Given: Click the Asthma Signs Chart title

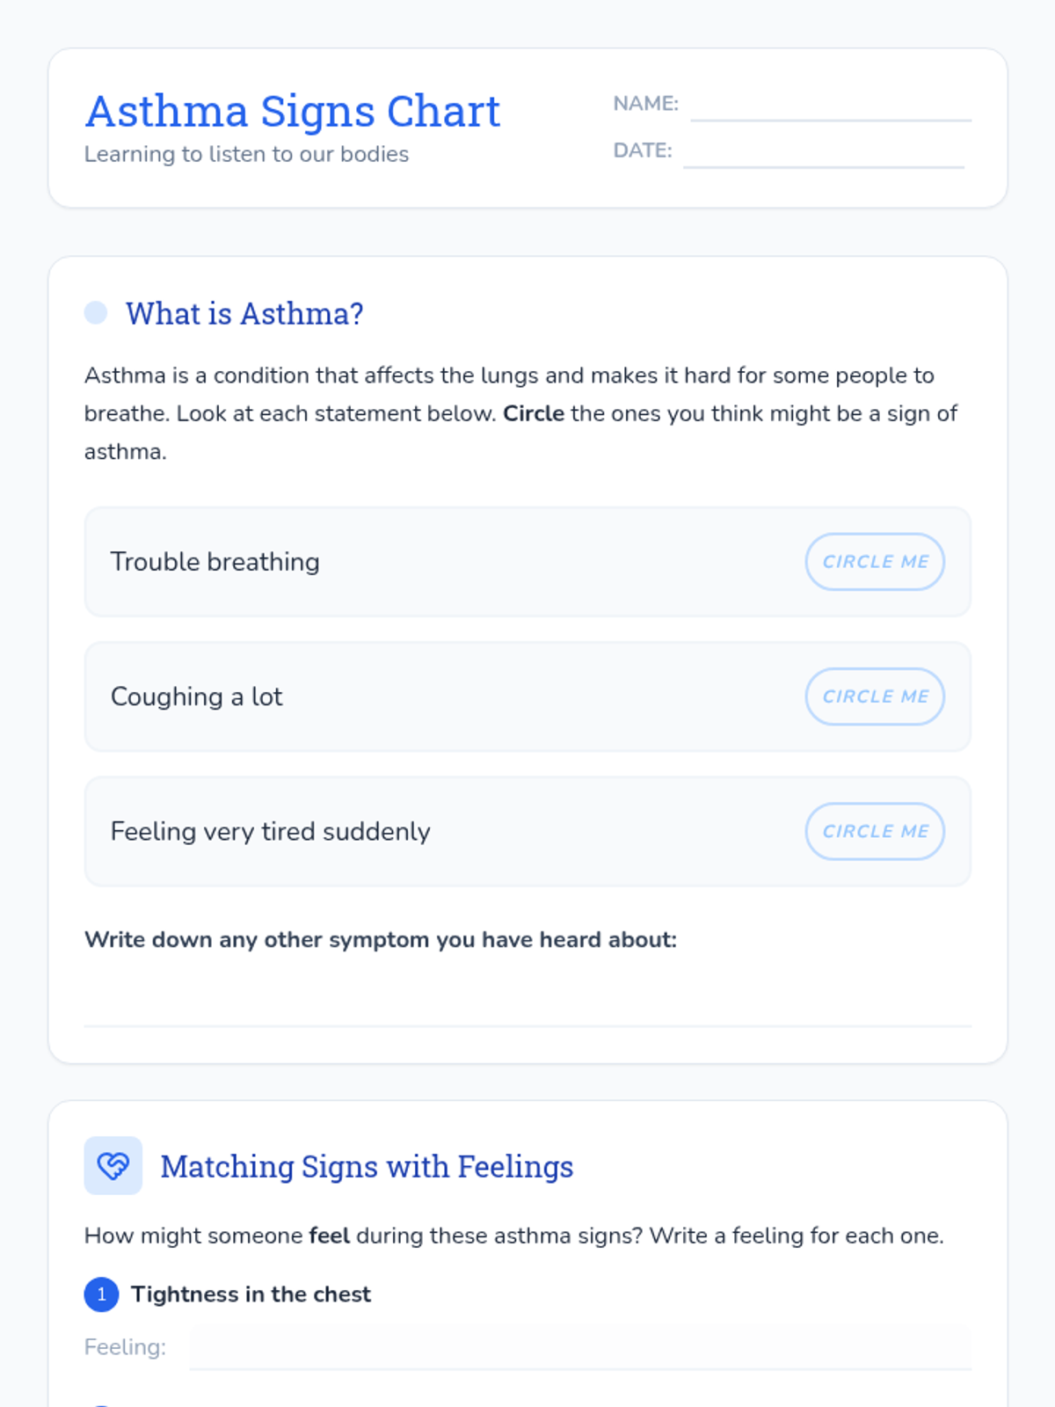Looking at the screenshot, I should point(293,112).
